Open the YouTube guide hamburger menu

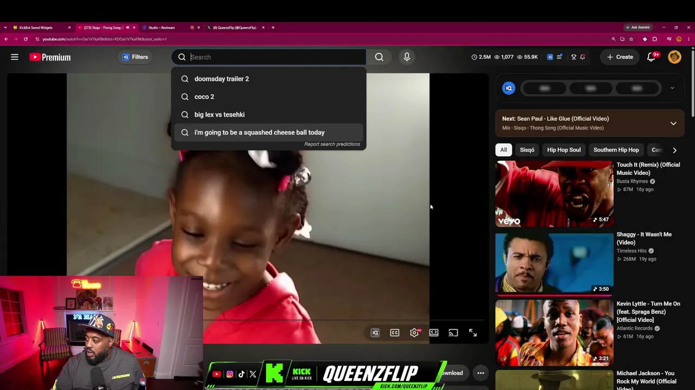click(x=15, y=57)
